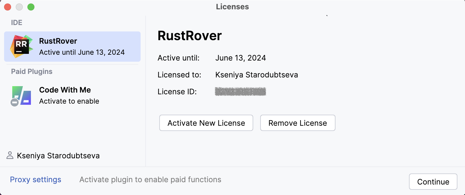
Task: Open the Proxy settings link
Action: 36,180
